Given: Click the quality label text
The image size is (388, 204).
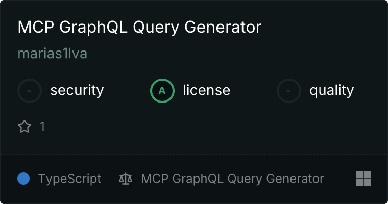Looking at the screenshot, I should 331,91.
